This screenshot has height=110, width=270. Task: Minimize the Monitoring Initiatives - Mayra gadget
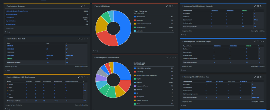click(x=255, y=42)
